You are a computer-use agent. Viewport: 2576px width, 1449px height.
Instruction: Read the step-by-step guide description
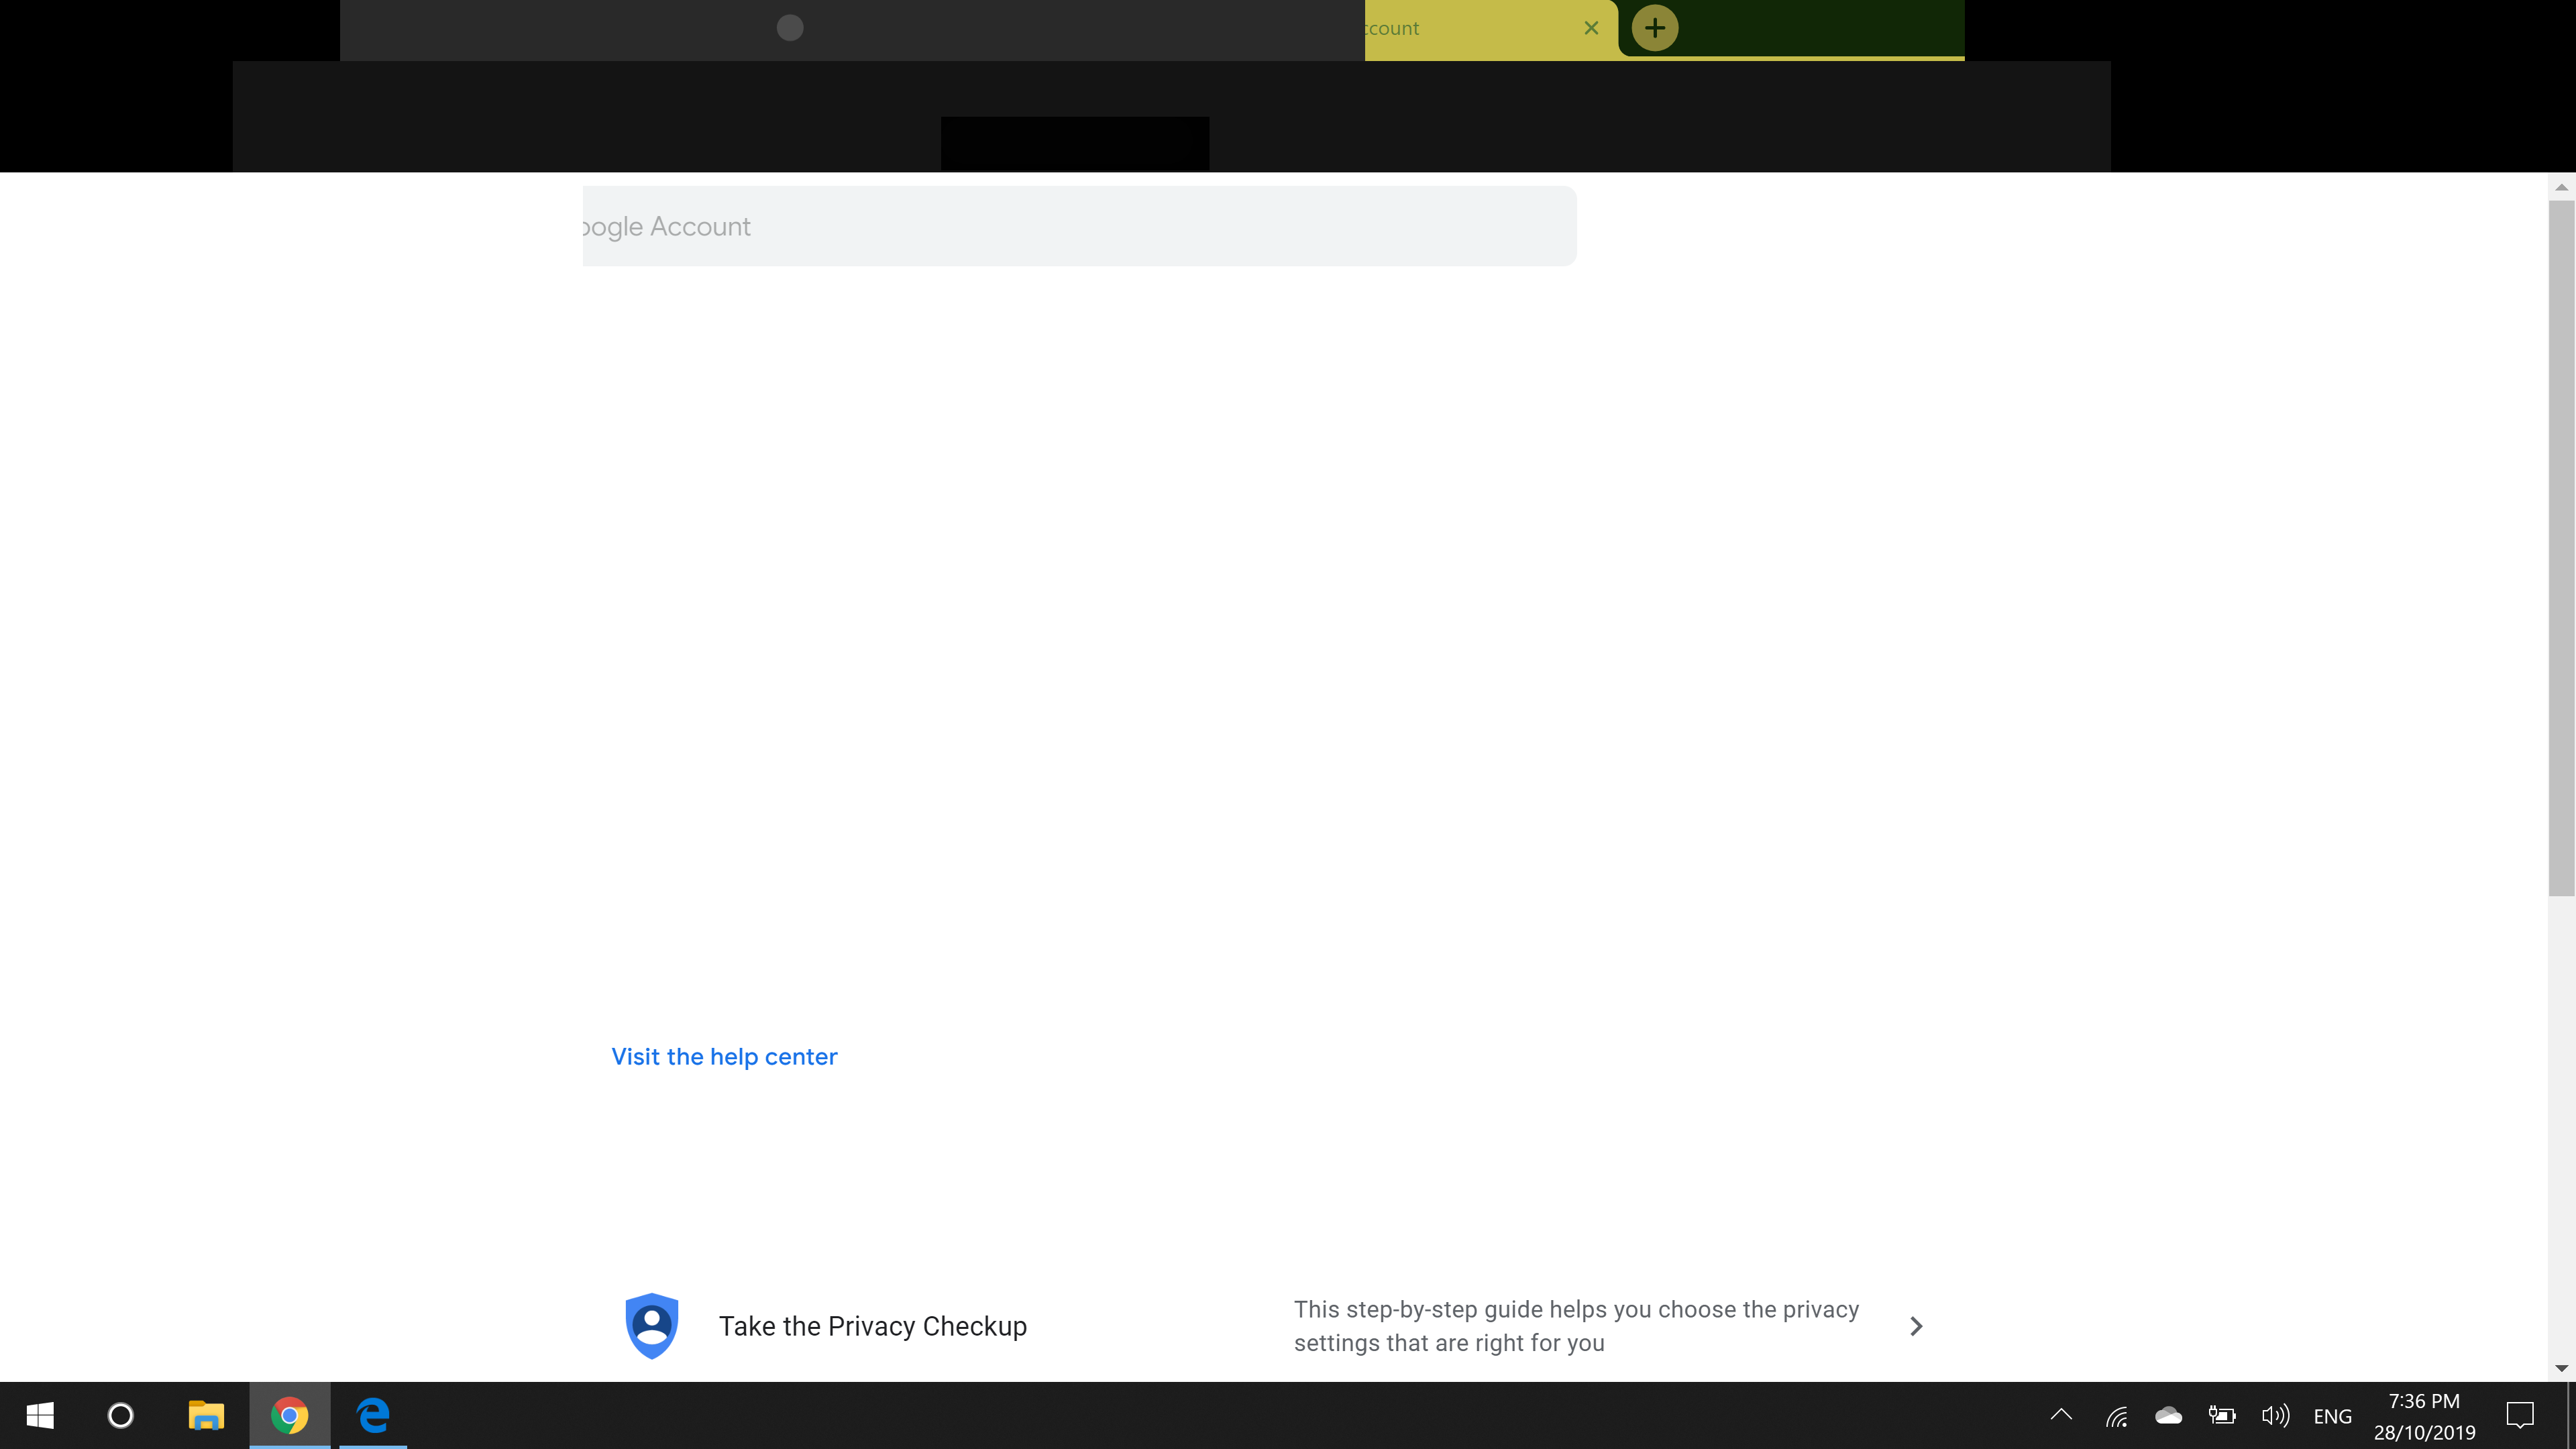tap(1576, 1326)
